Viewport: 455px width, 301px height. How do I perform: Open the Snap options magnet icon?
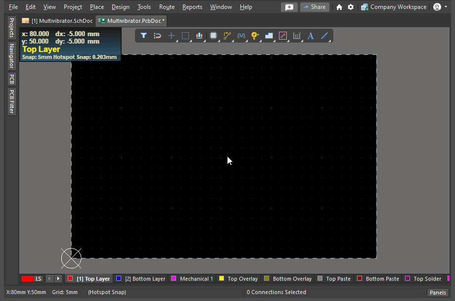[157, 36]
